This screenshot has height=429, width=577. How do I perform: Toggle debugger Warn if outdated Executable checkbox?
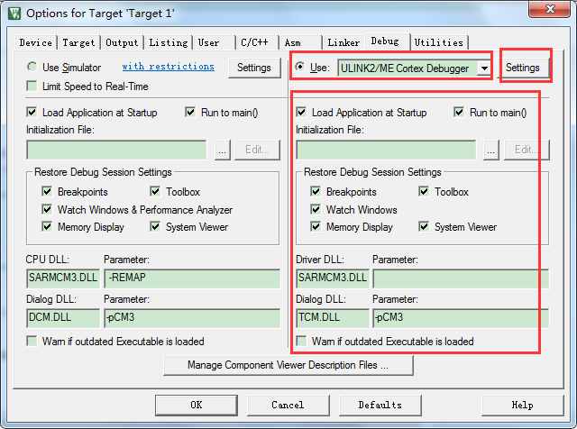pyautogui.click(x=301, y=341)
